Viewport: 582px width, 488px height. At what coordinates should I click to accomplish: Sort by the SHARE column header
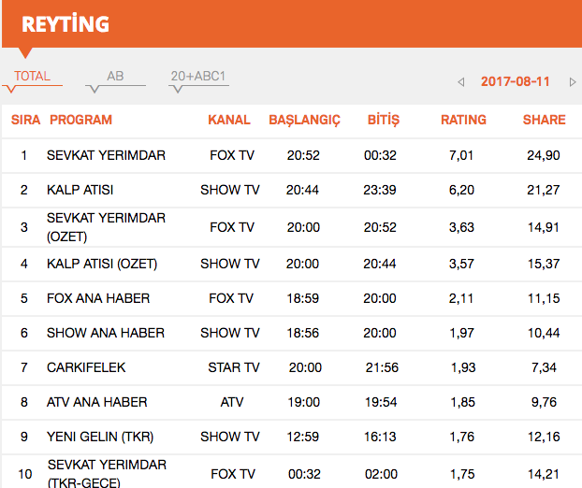click(544, 120)
